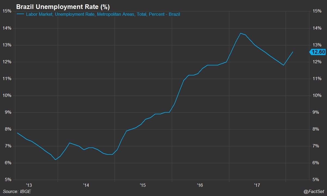Click the line's lowest point near 6.2%
The image size is (327, 196).
(x=56, y=160)
